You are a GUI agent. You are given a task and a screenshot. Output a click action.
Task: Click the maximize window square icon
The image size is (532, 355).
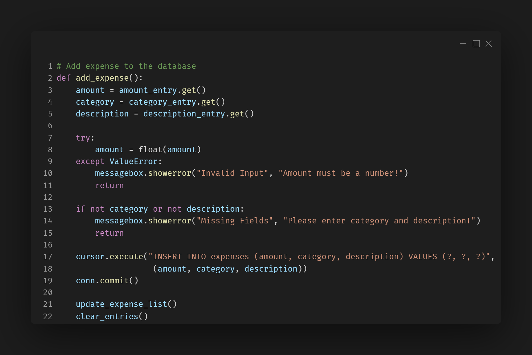476,44
